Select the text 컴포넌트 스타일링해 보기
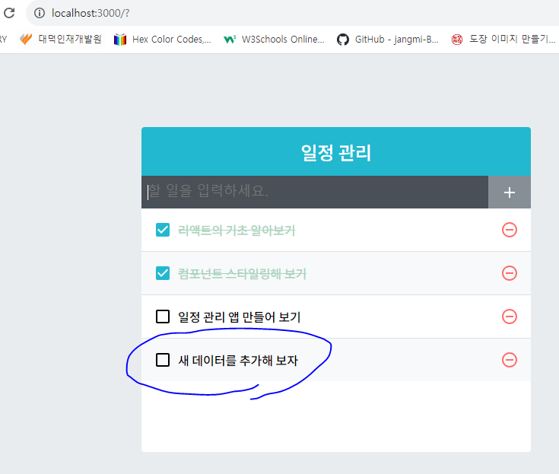This screenshot has width=559, height=474. click(x=242, y=274)
